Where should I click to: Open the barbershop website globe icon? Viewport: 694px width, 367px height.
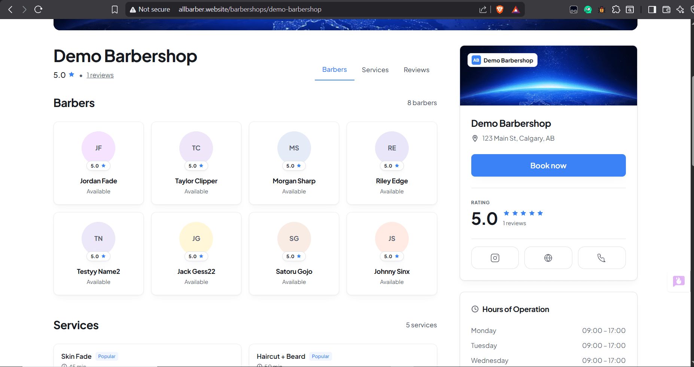coord(548,258)
